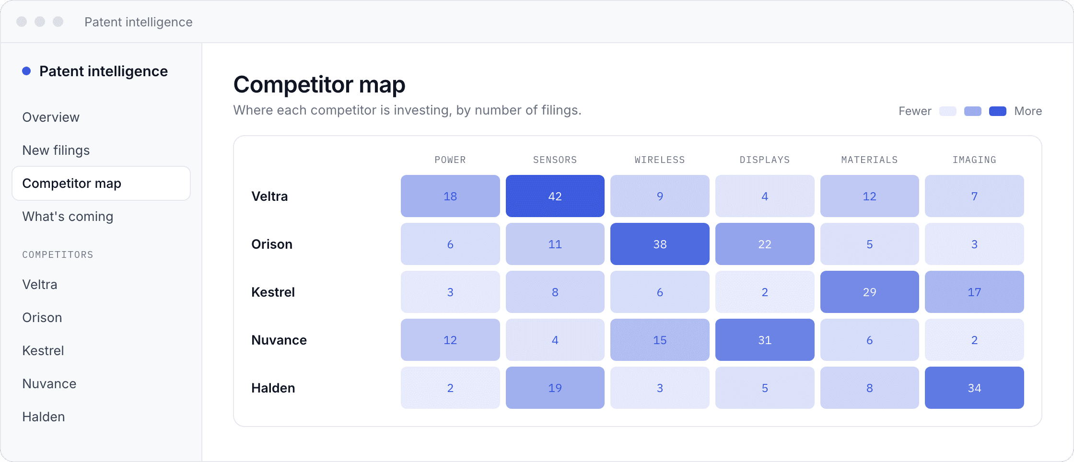The height and width of the screenshot is (462, 1074).
Task: Select Halden's Imaging cell showing 34
Action: click(x=974, y=388)
